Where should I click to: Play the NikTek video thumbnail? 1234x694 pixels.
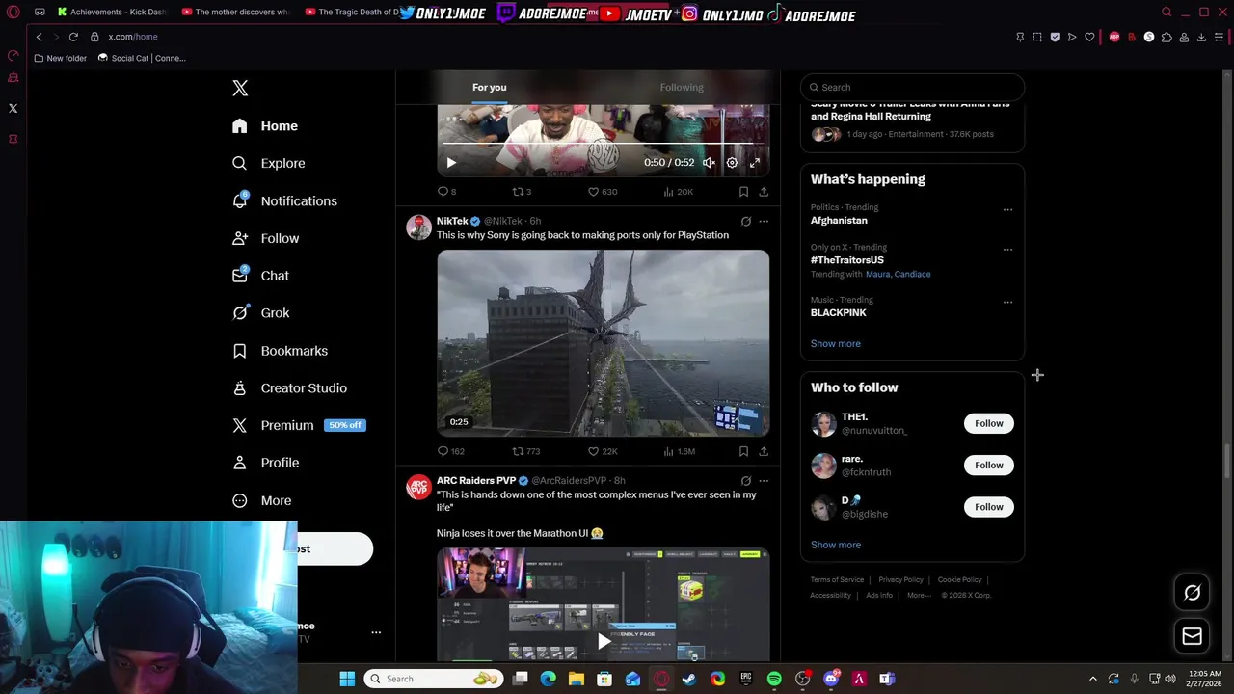coord(604,343)
